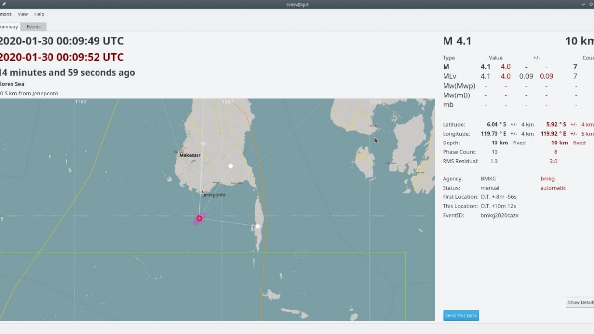
Task: Select the light-blue station marker above Makassar
Action: (x=203, y=143)
